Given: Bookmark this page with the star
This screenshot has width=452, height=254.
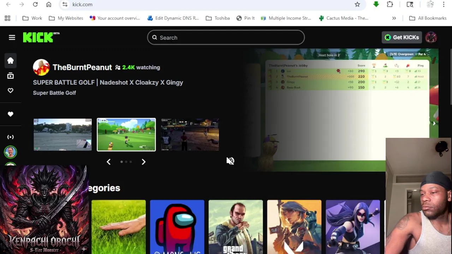Looking at the screenshot, I should (357, 4).
